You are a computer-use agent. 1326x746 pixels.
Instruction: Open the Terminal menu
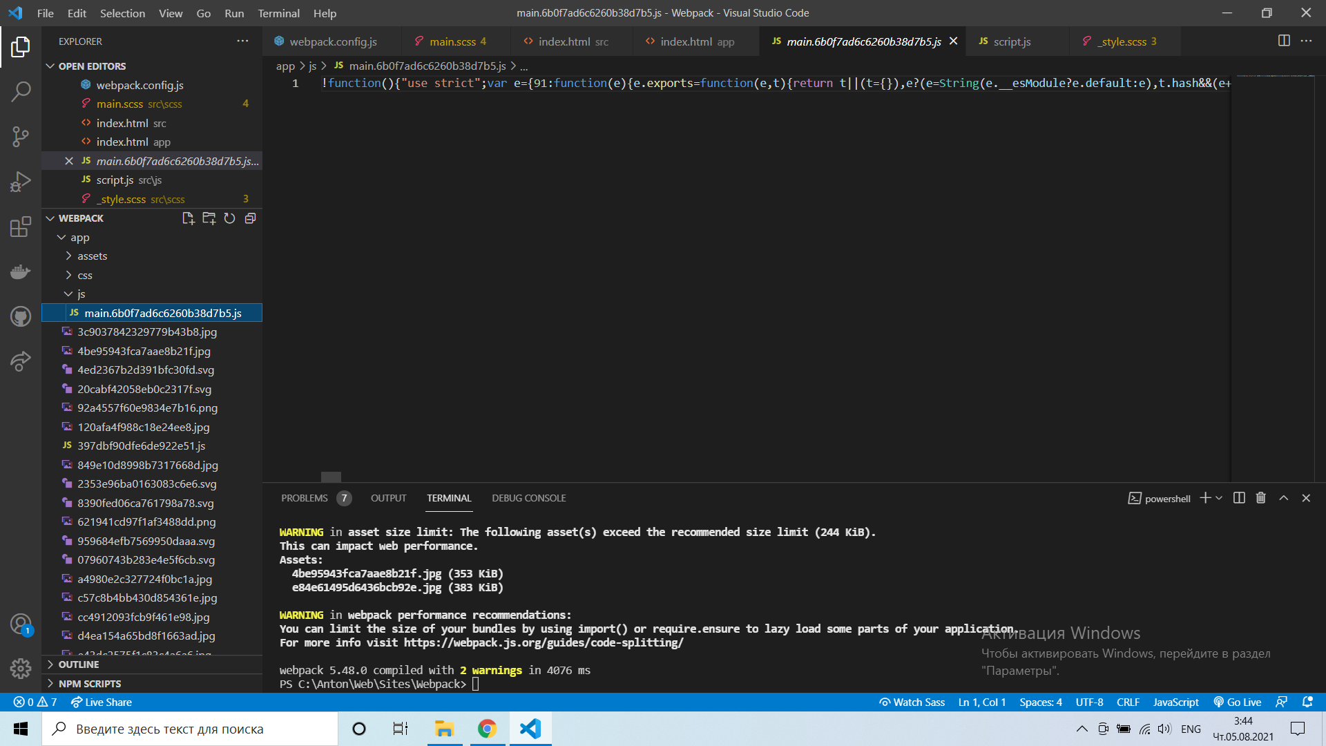coord(278,13)
